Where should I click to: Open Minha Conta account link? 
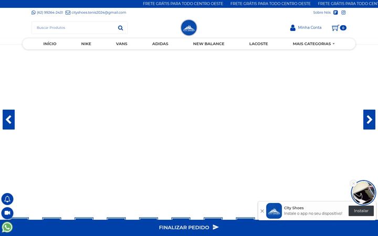310,27
